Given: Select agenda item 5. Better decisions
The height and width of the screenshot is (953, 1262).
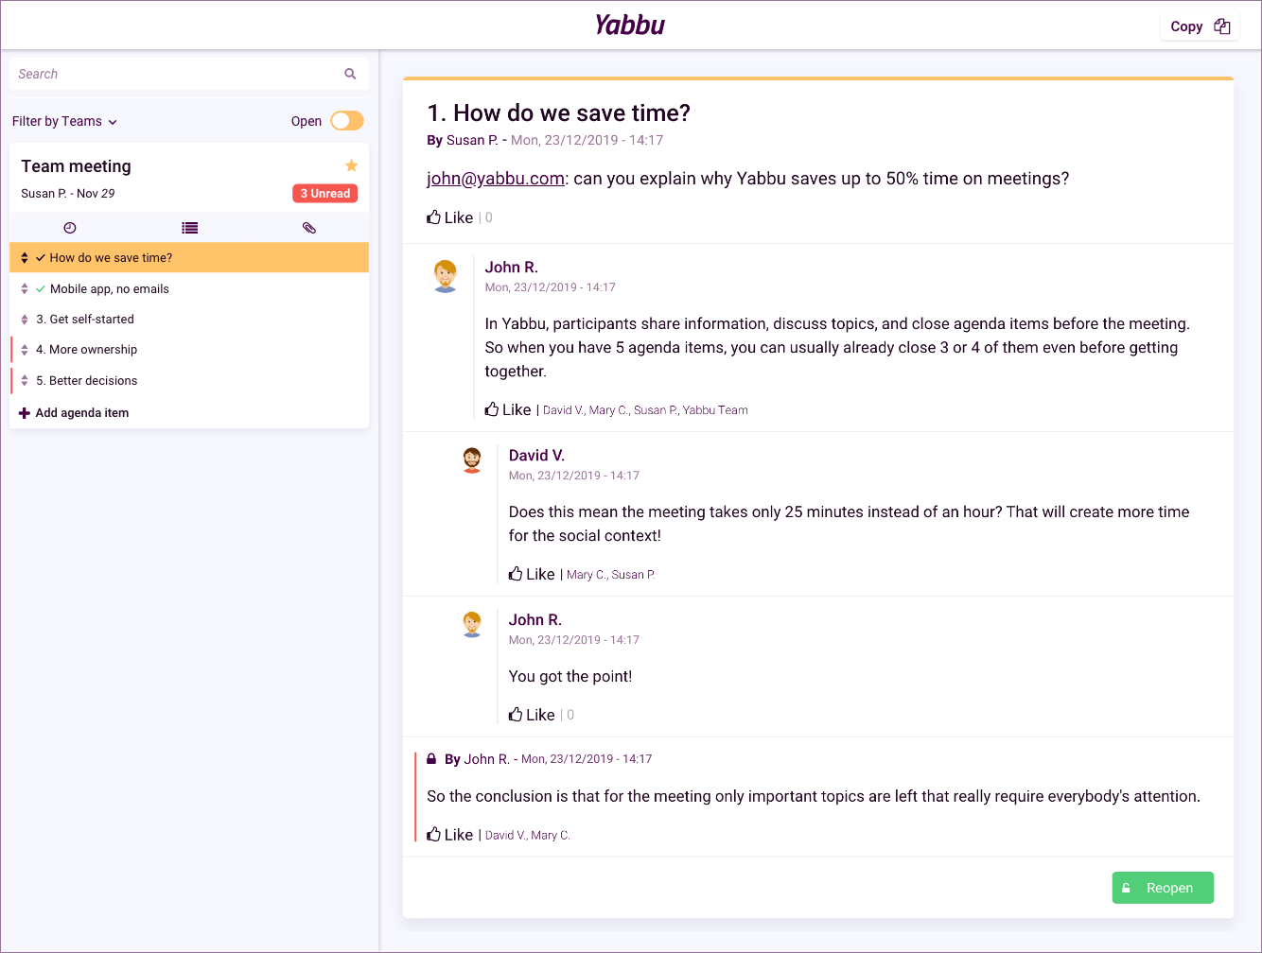Looking at the screenshot, I should click(x=189, y=381).
